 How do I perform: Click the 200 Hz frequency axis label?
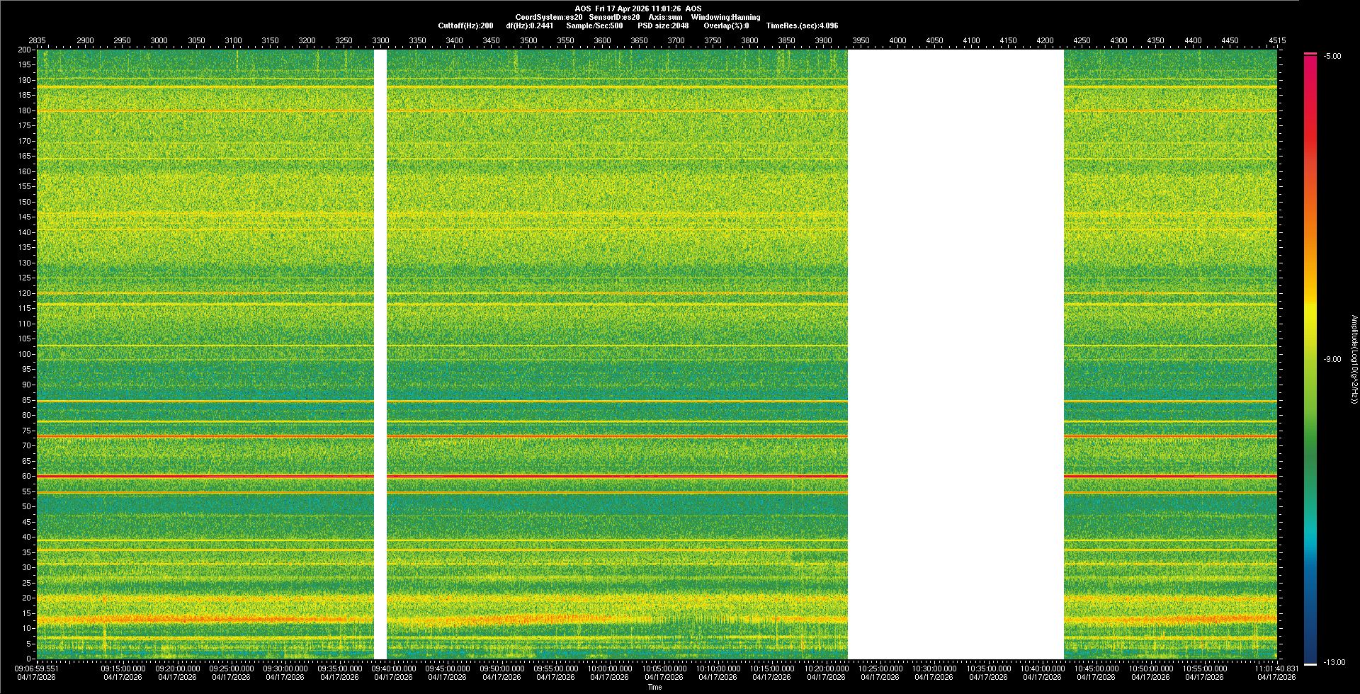(24, 50)
